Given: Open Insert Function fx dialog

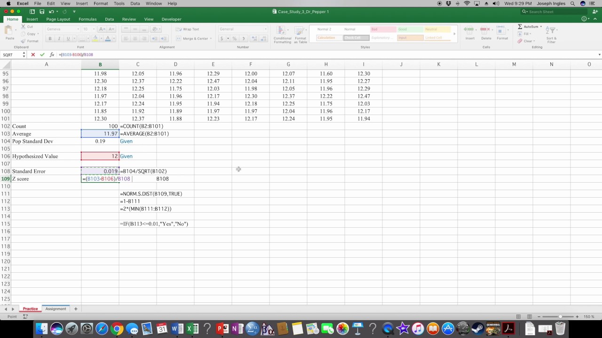Looking at the screenshot, I should pyautogui.click(x=52, y=54).
